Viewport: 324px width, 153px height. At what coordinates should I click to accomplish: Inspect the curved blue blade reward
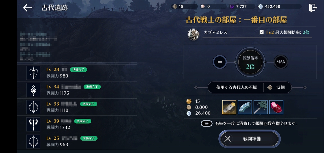(x=245, y=107)
